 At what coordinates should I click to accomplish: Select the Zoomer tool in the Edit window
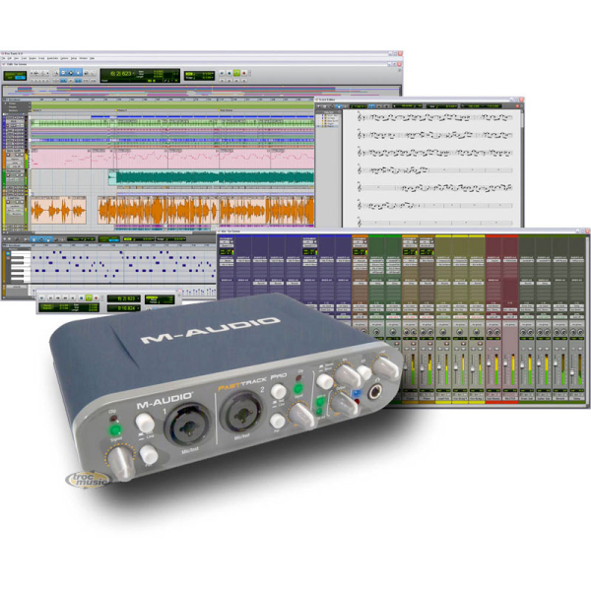[56, 73]
